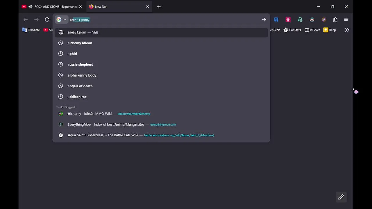This screenshot has width=372, height=209.
Task: Select the 'alchemy idleon' history suggestion
Action: (x=161, y=43)
